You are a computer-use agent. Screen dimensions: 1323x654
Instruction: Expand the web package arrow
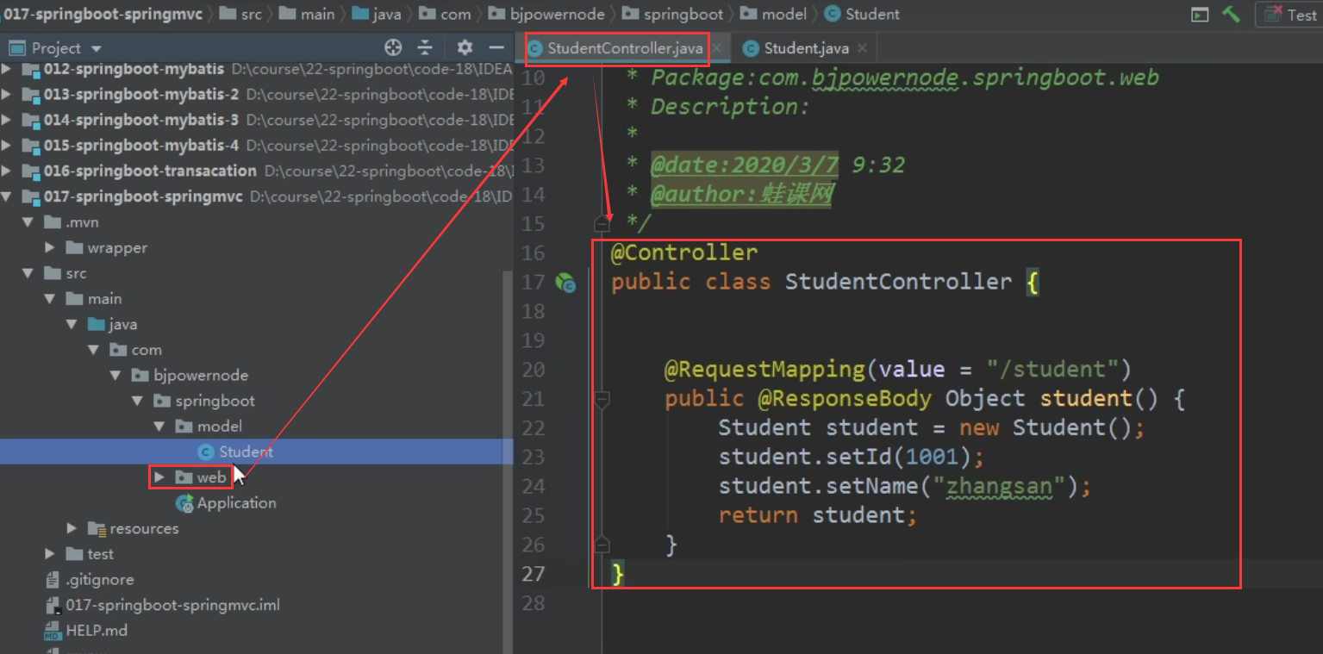tap(159, 477)
